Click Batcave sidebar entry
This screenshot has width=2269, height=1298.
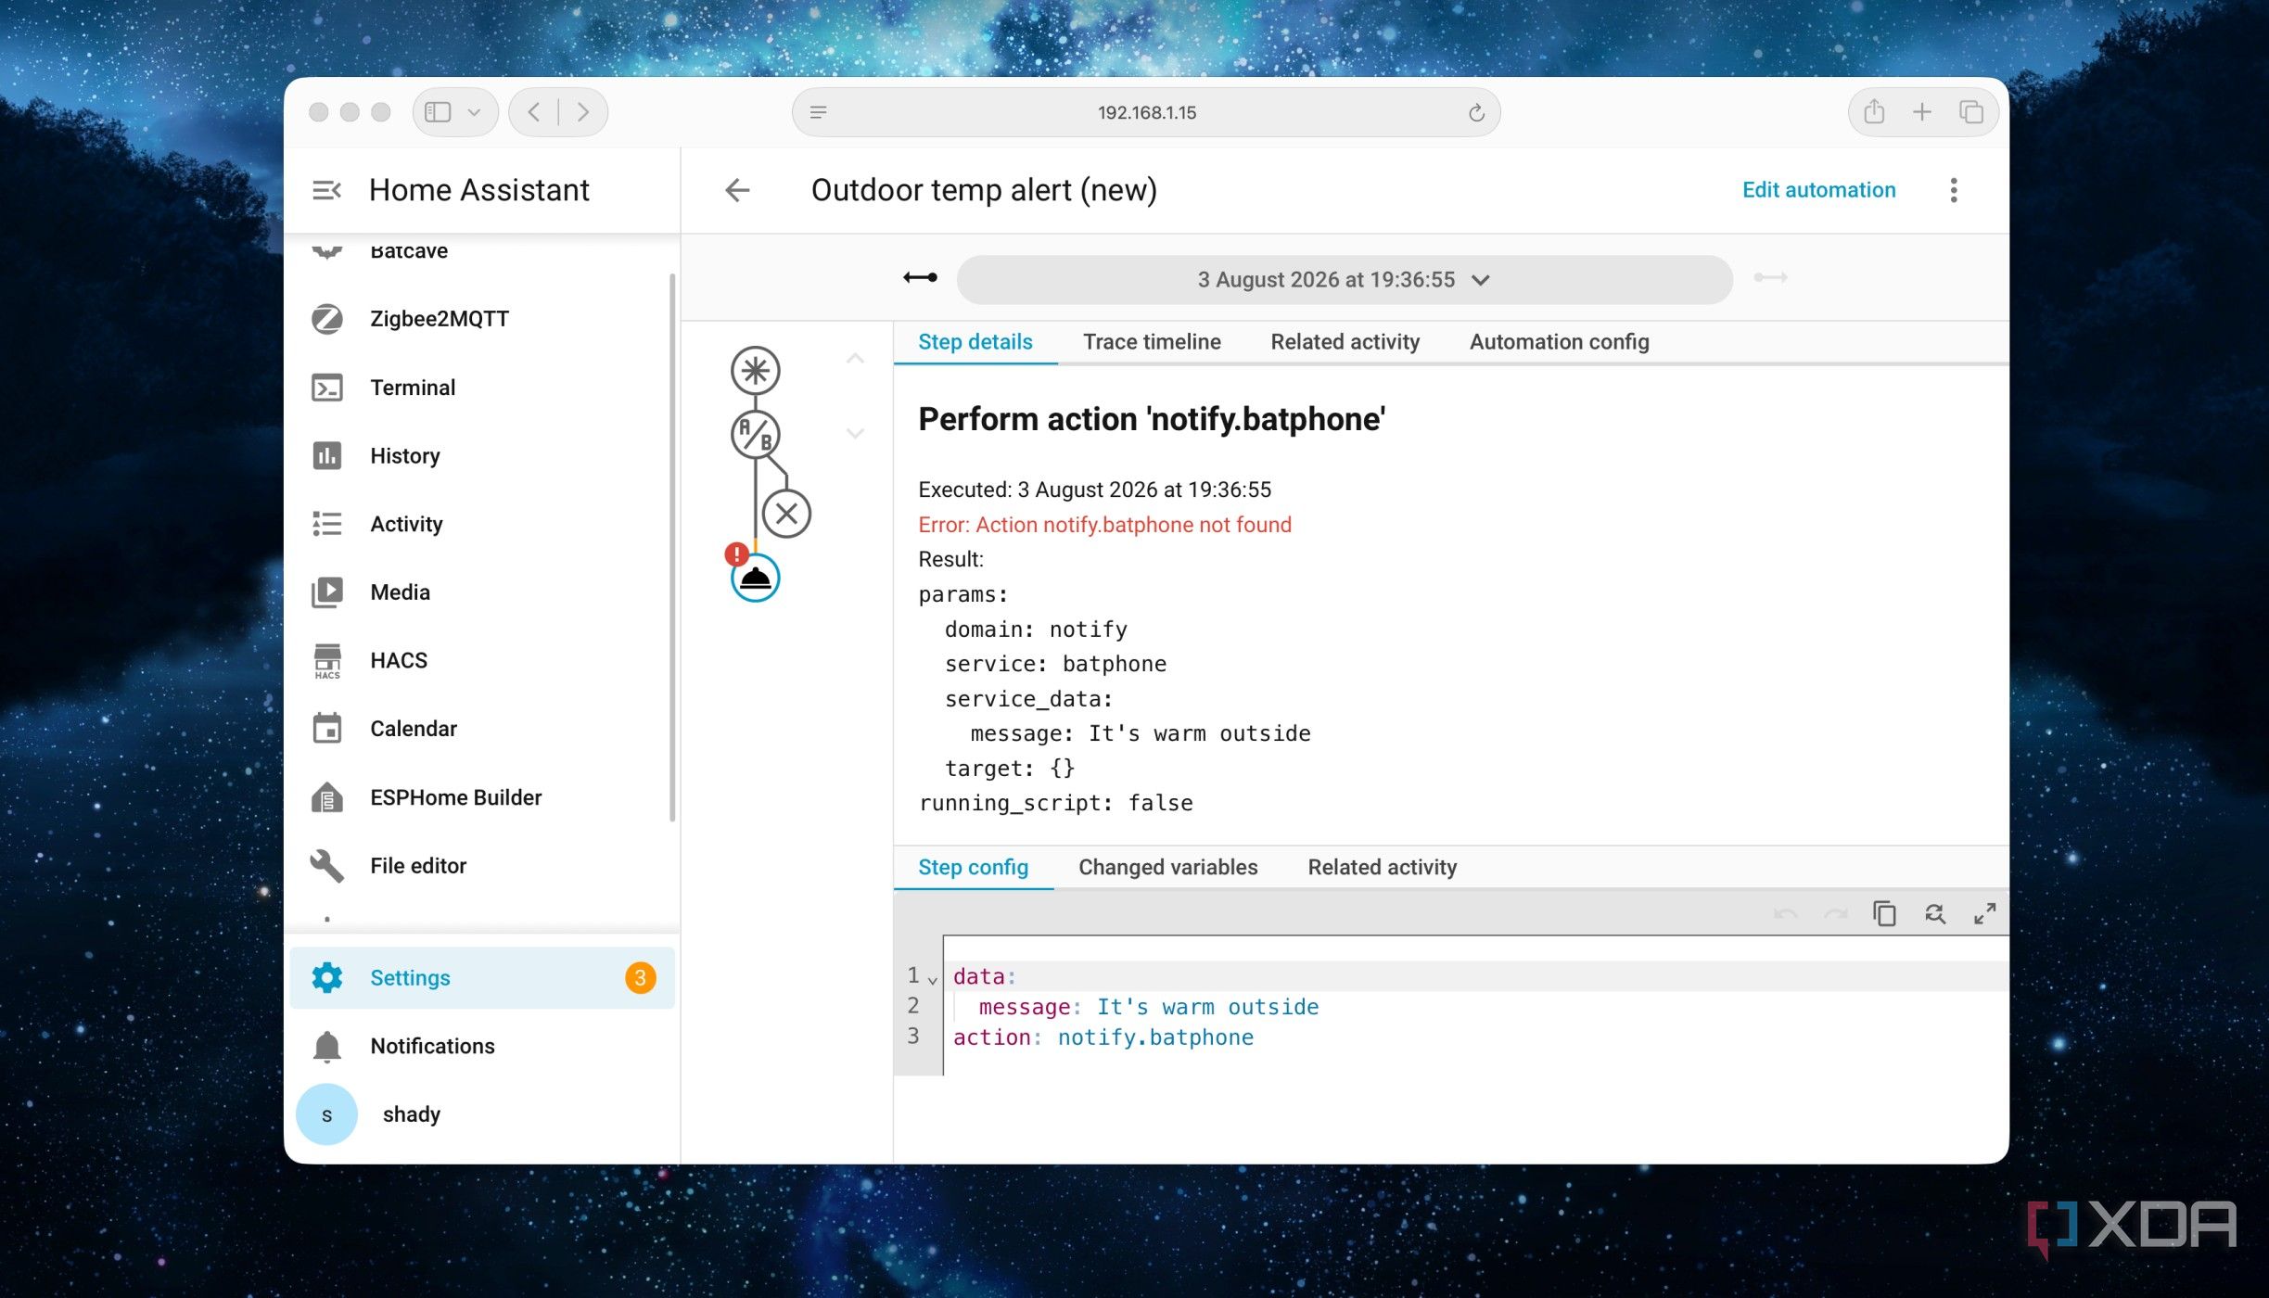482,250
